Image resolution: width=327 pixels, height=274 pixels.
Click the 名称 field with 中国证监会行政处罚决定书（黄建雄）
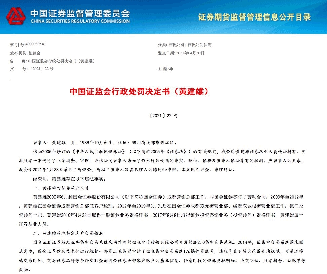(x=53, y=61)
